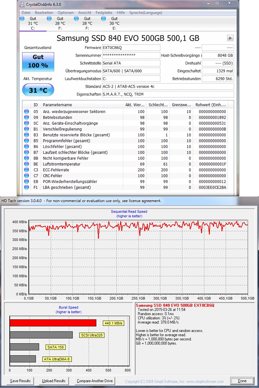
Task: Click Done button in HD Tach
Action: [242, 381]
